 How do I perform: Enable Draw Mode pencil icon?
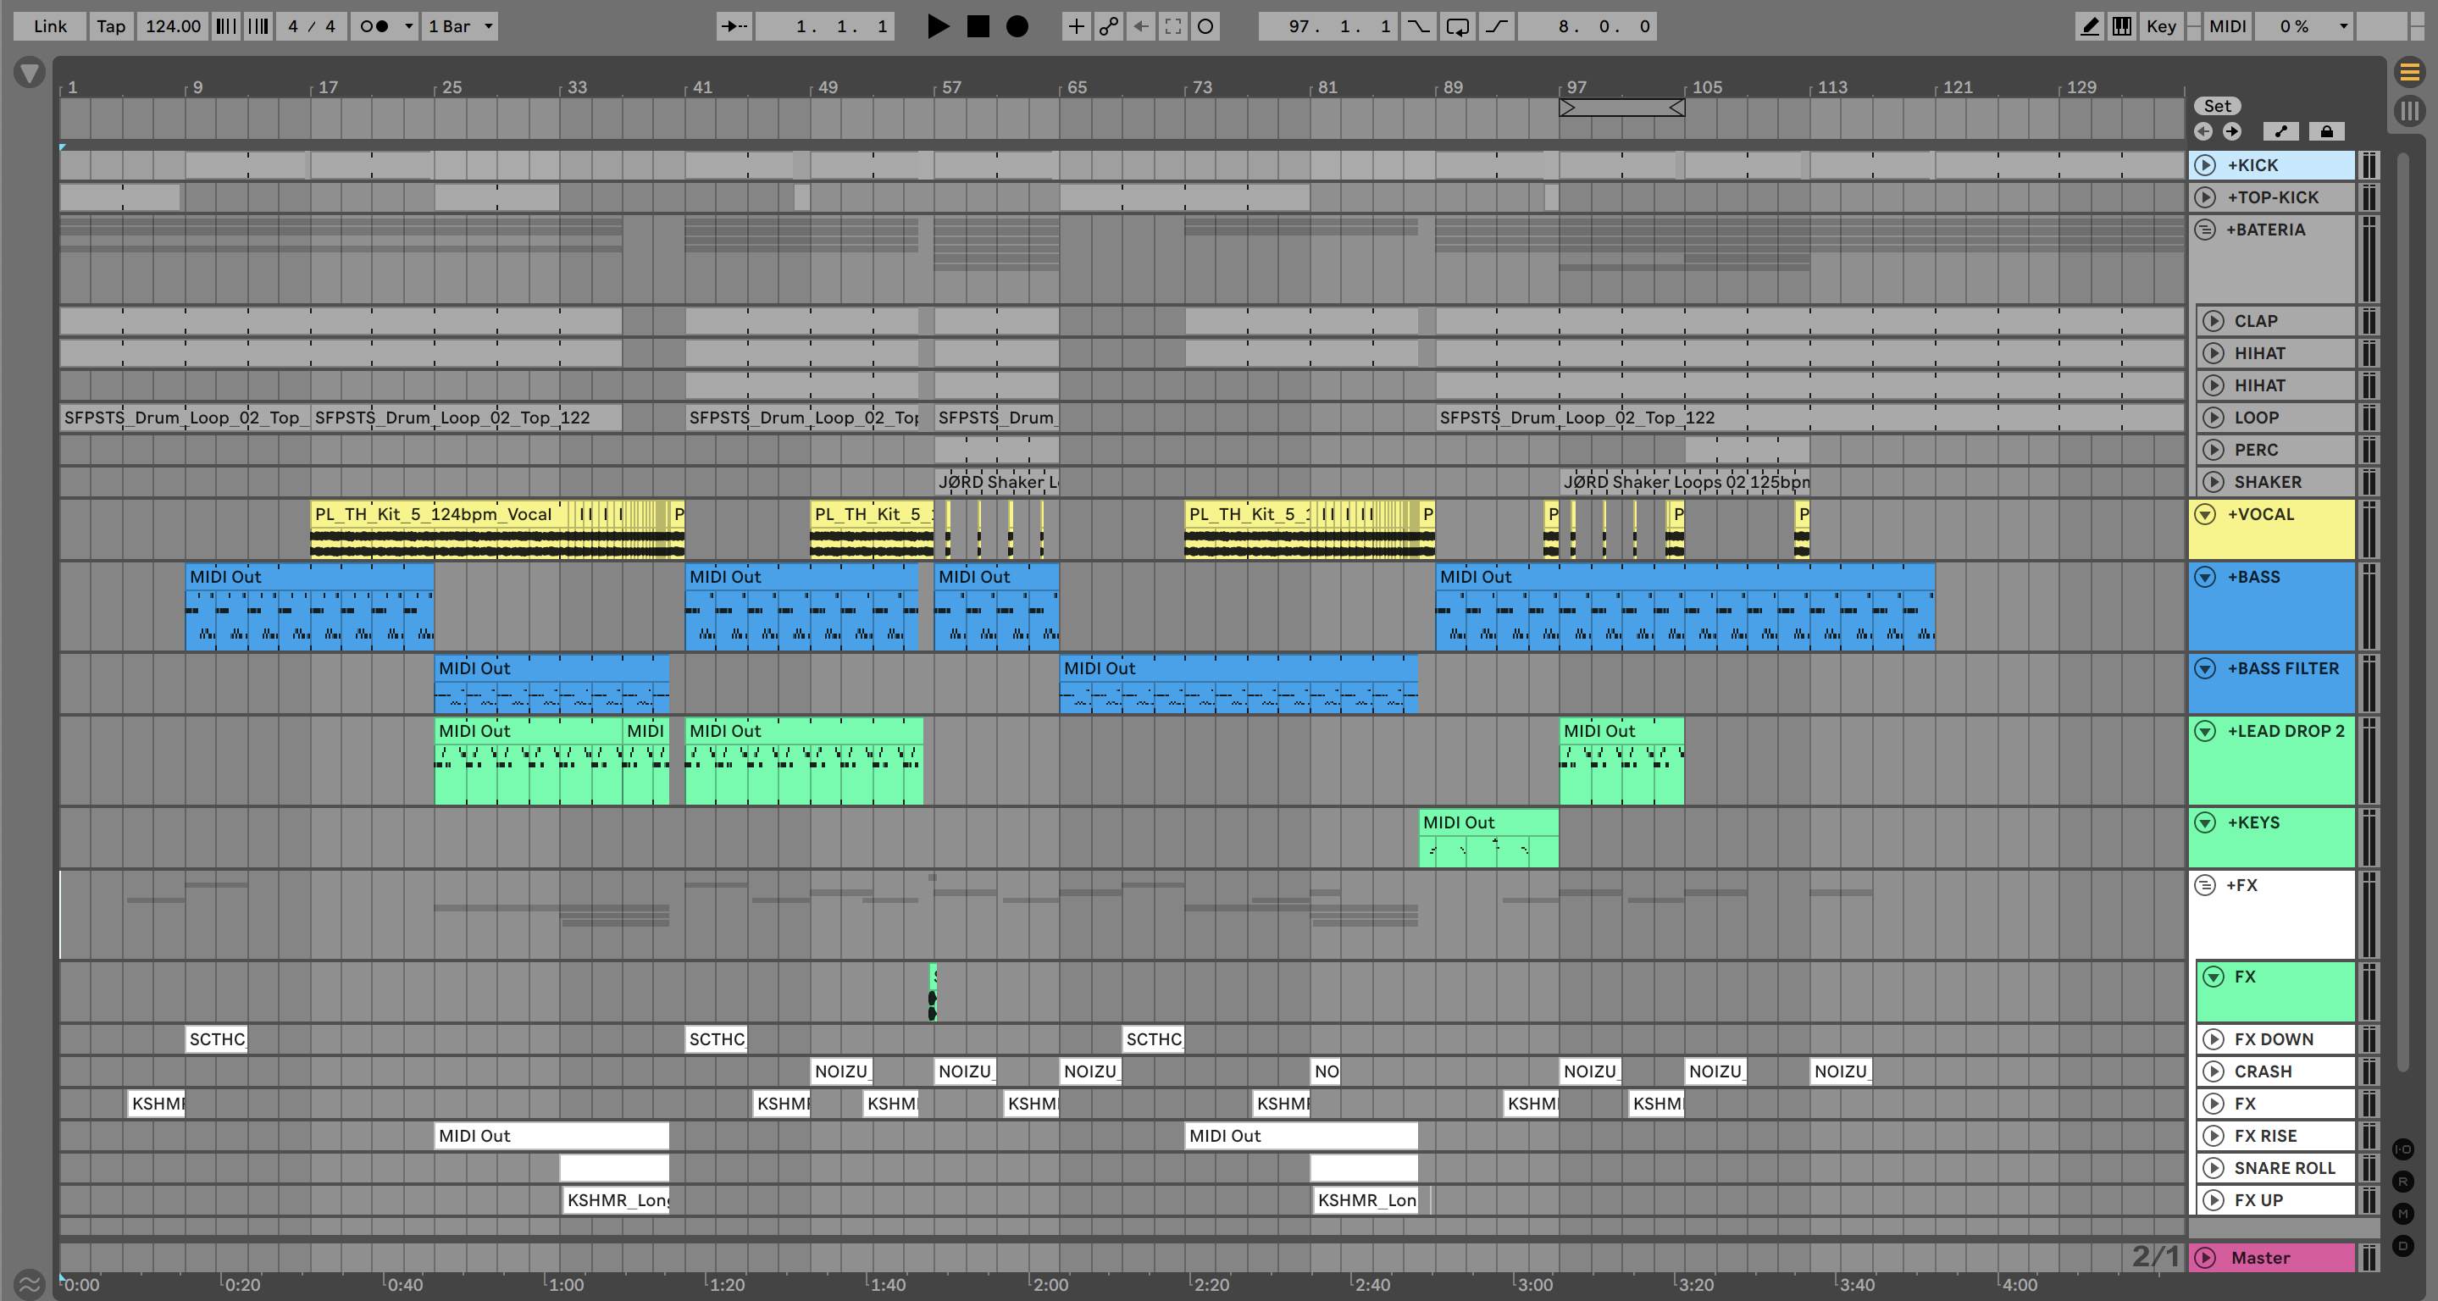click(2089, 26)
